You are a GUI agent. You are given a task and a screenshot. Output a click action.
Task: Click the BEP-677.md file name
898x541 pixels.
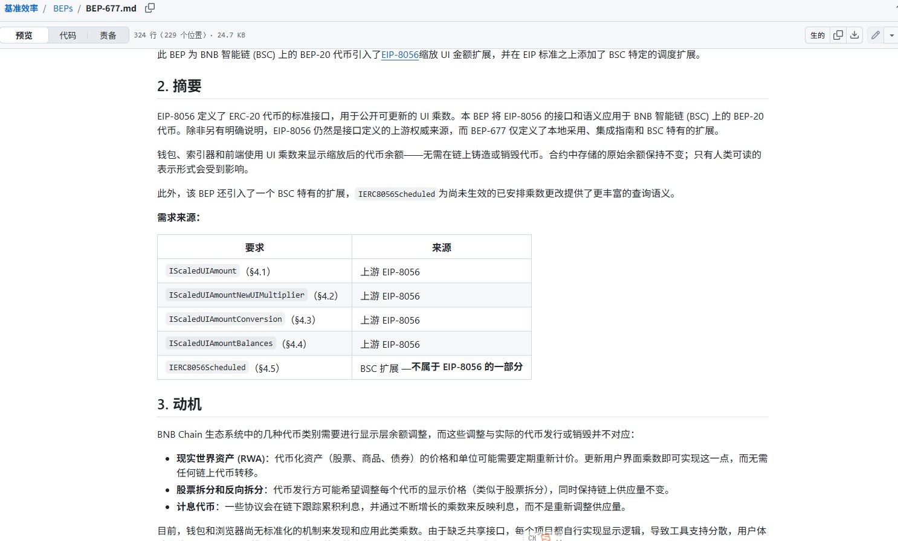[x=111, y=8]
